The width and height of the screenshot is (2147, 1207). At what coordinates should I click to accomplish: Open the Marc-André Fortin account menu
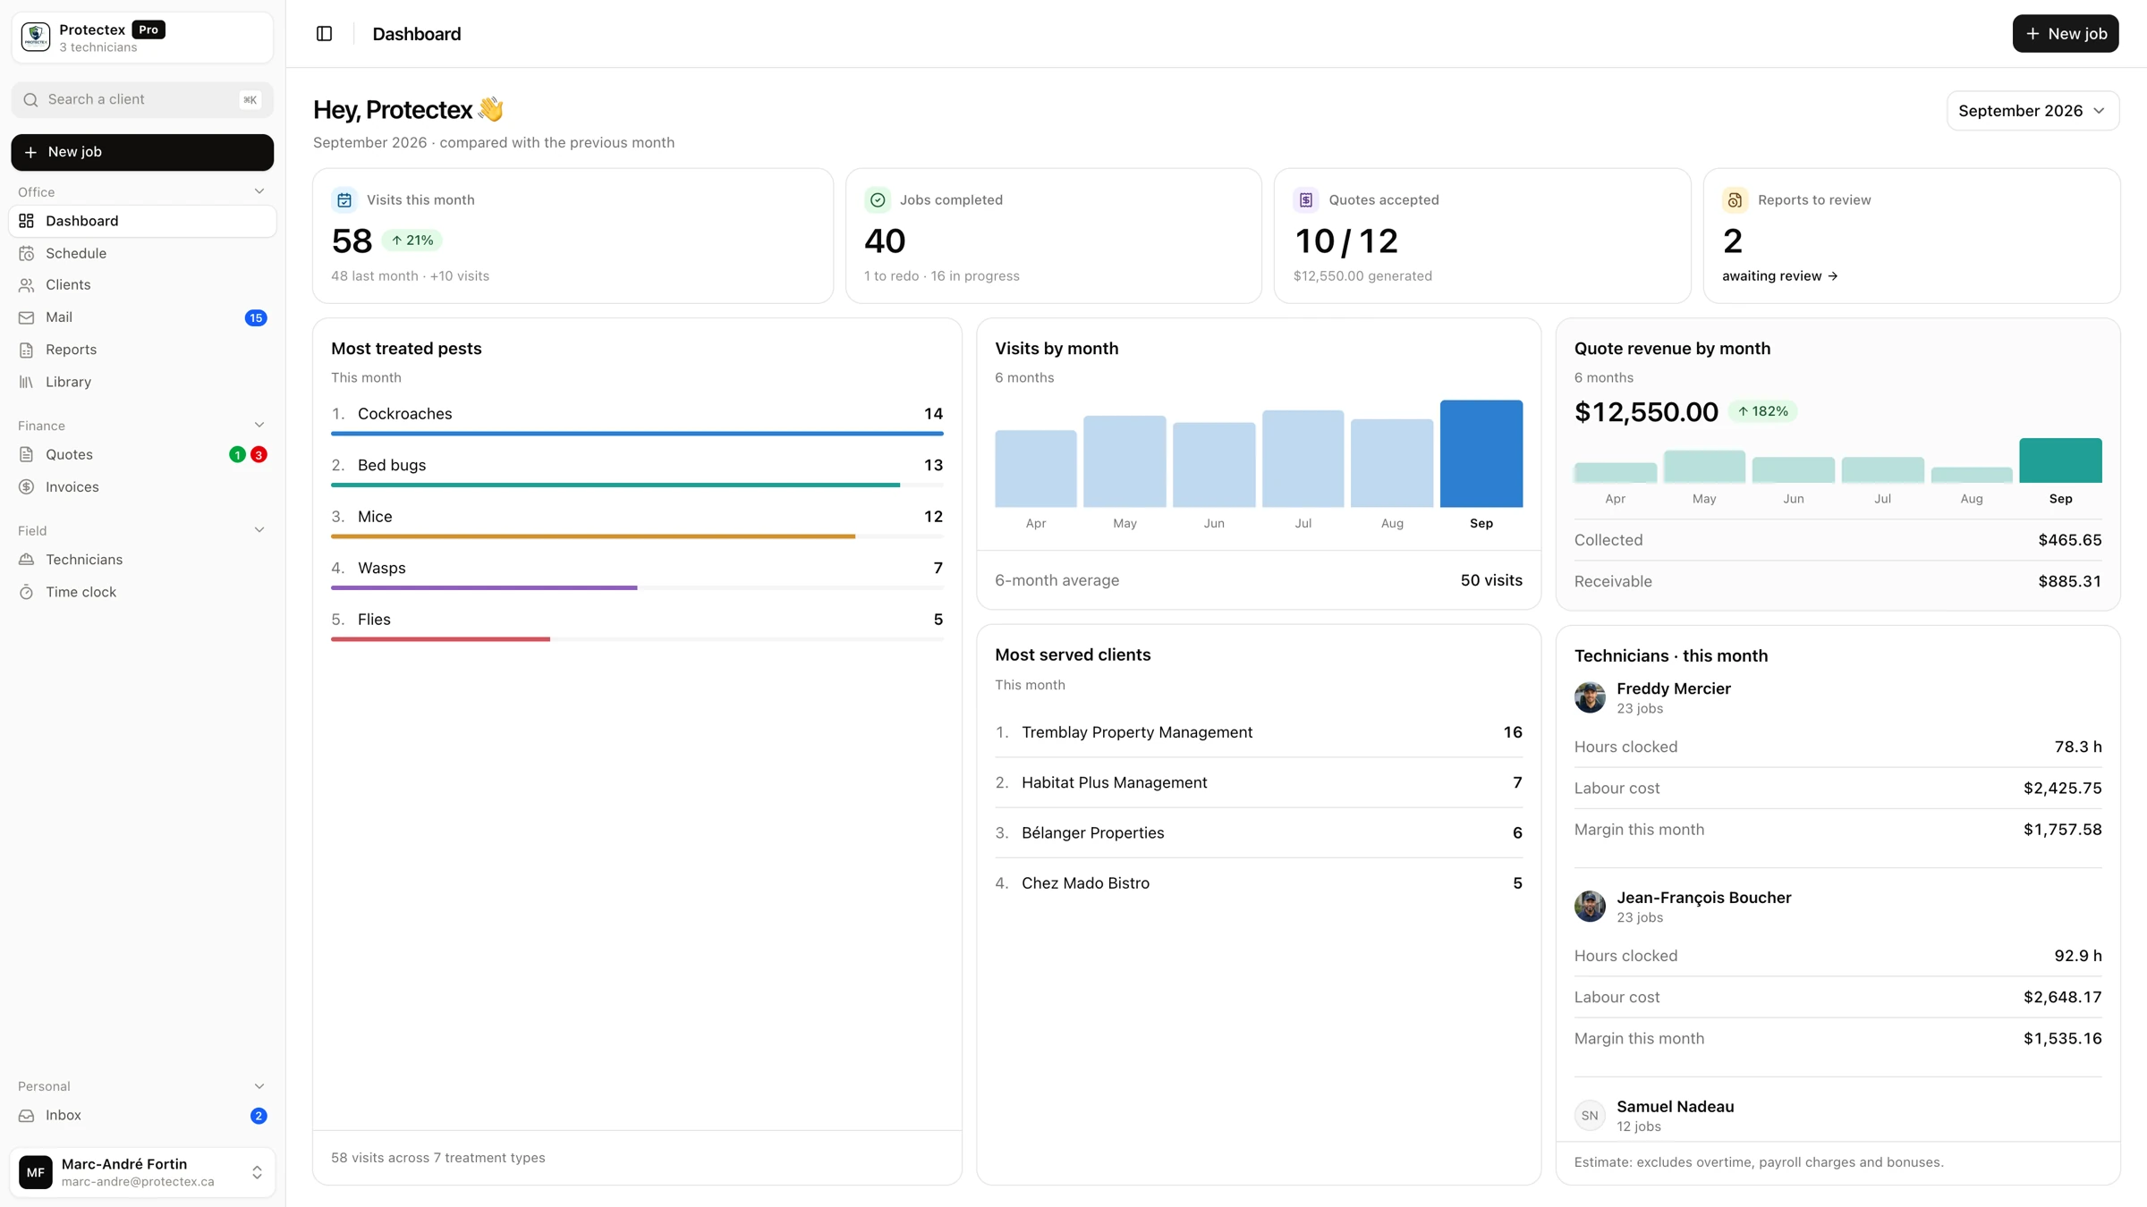point(142,1172)
